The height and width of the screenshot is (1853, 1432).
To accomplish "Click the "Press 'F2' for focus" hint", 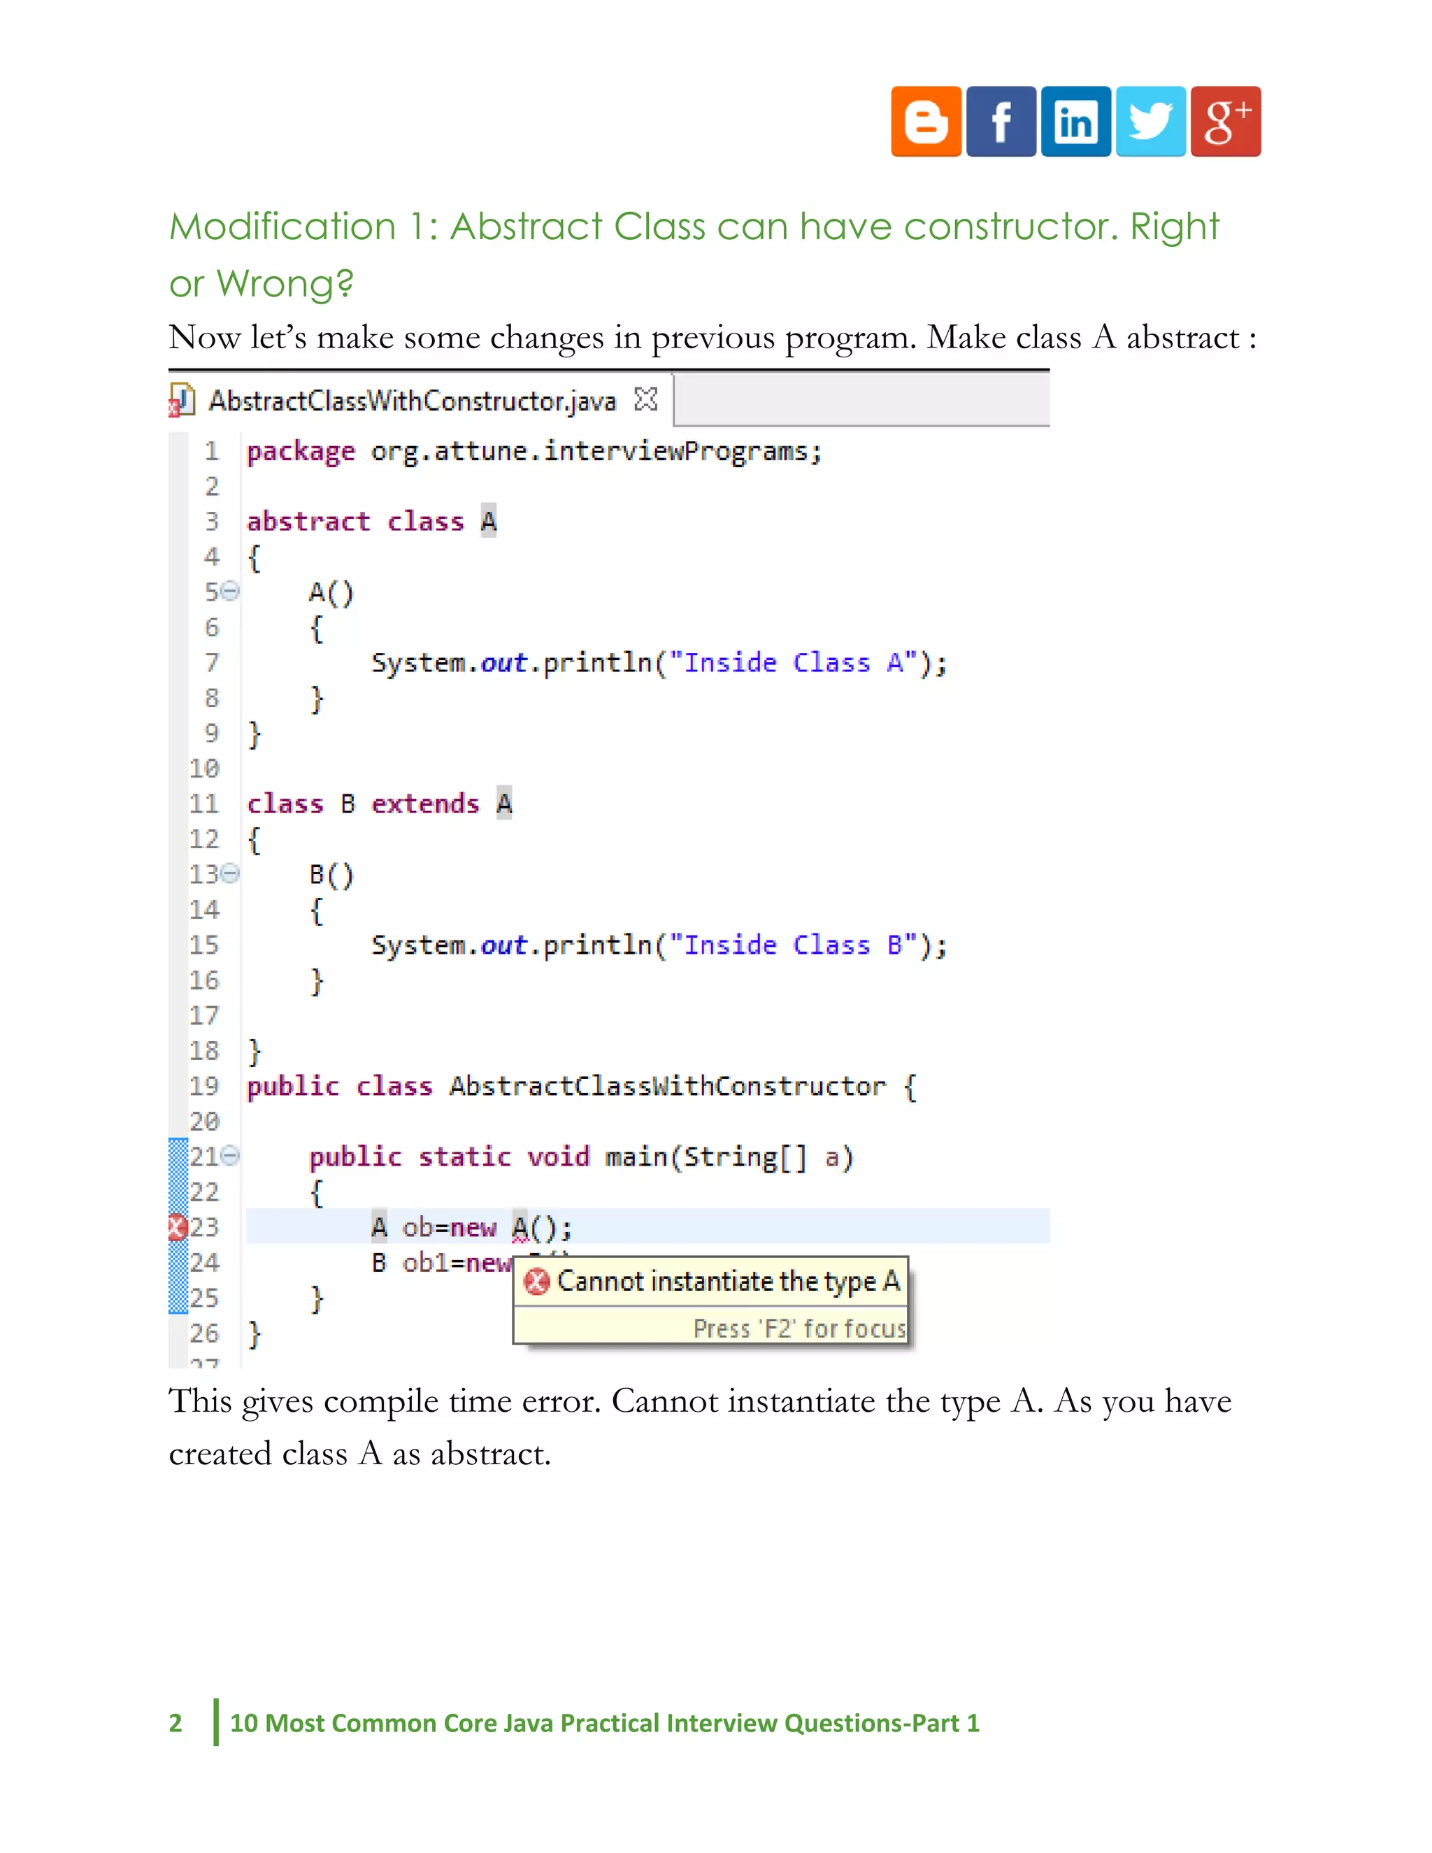I will point(799,1328).
